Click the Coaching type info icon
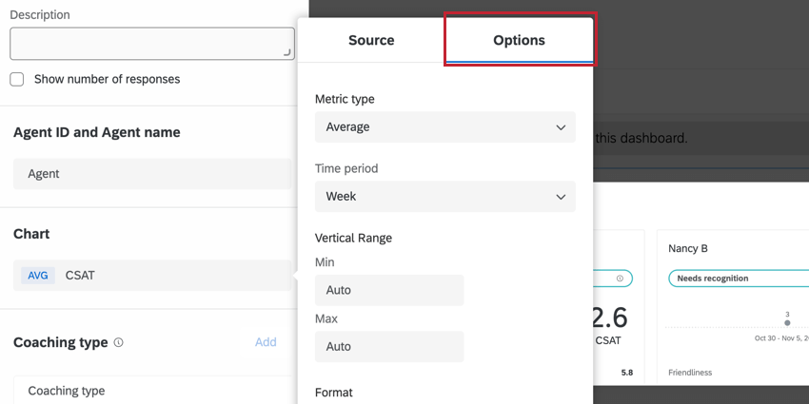809x404 pixels. (119, 342)
